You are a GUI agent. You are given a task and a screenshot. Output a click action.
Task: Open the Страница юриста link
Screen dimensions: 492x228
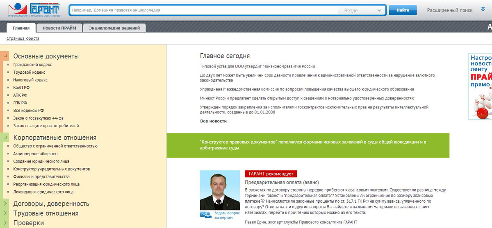[x=23, y=38]
